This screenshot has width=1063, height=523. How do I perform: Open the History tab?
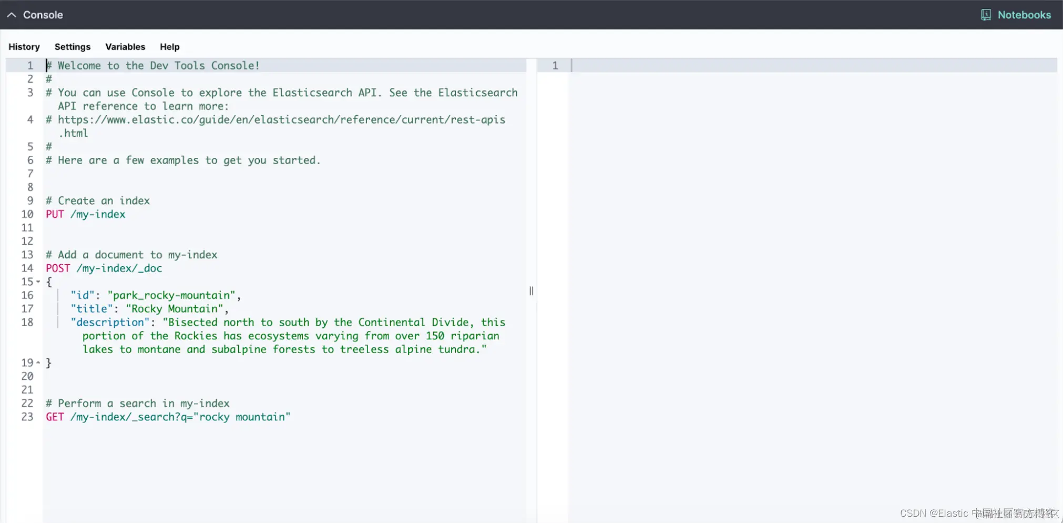(24, 47)
